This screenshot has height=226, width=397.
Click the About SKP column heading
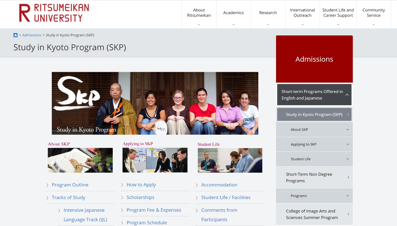point(59,144)
